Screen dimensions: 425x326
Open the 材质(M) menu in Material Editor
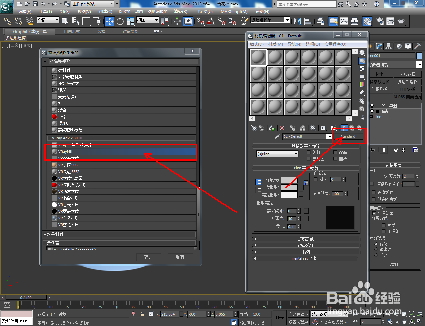[x=275, y=44]
